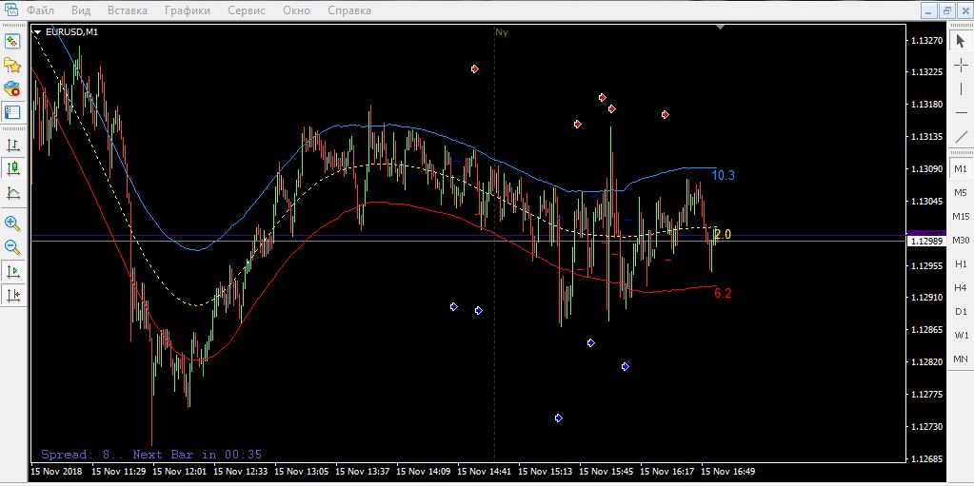
Task: Select the Cursor arrow tool
Action: [961, 42]
